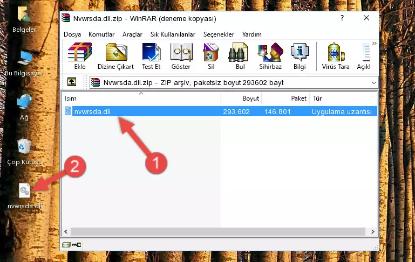Image resolution: width=415 pixels, height=262 pixels.
Task: Click the horizontal scrollbar right arrow
Action: [x=372, y=231]
